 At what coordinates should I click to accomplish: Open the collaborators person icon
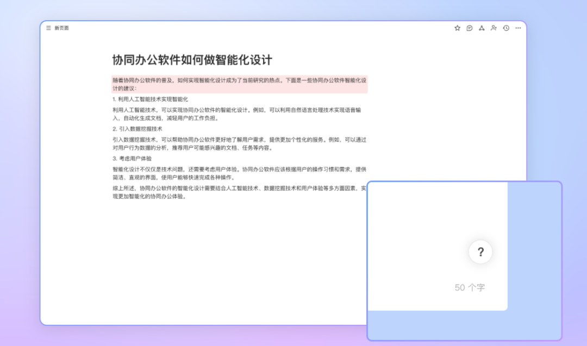(494, 28)
